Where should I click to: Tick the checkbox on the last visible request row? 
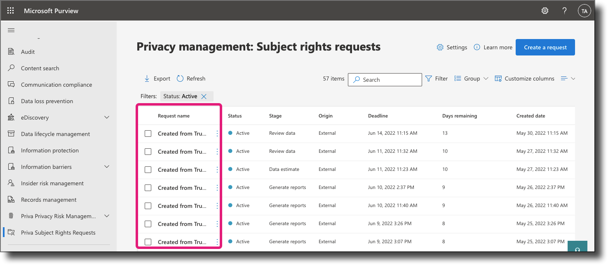pos(148,242)
